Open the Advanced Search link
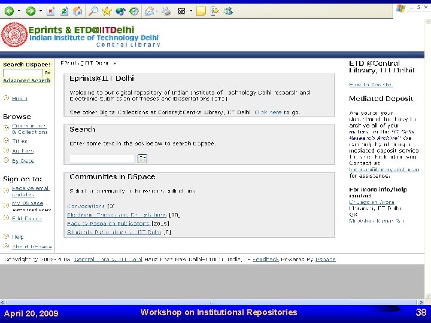The width and height of the screenshot is (431, 323). click(x=27, y=81)
